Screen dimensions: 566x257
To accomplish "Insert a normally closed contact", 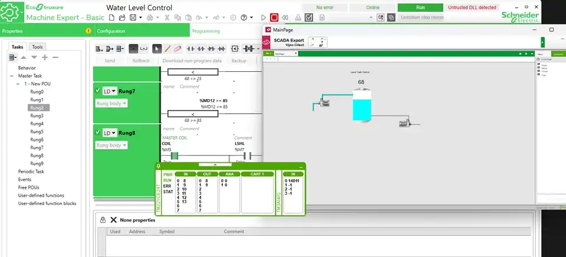I will point(200,49).
